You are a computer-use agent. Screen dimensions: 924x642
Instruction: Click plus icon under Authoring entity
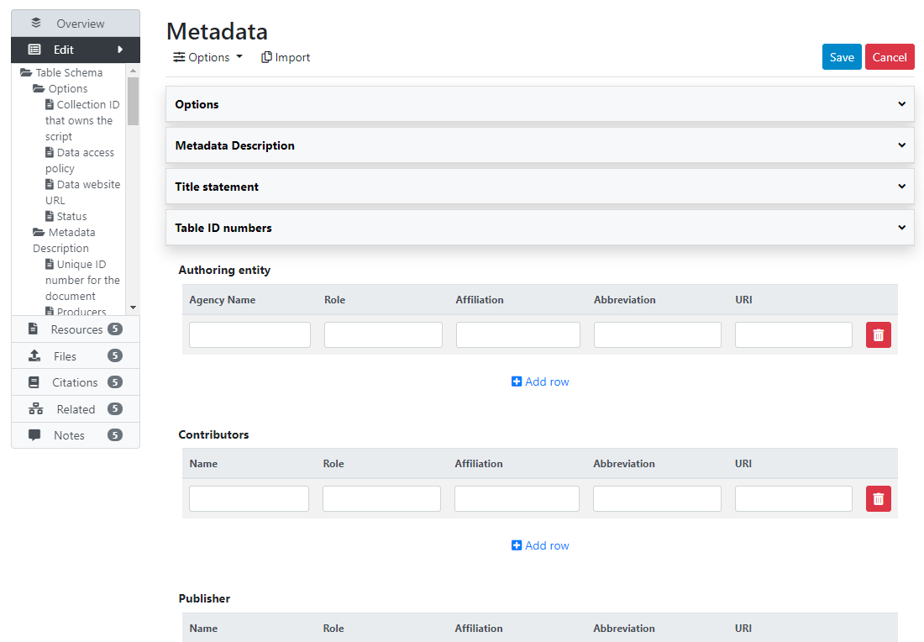point(517,382)
